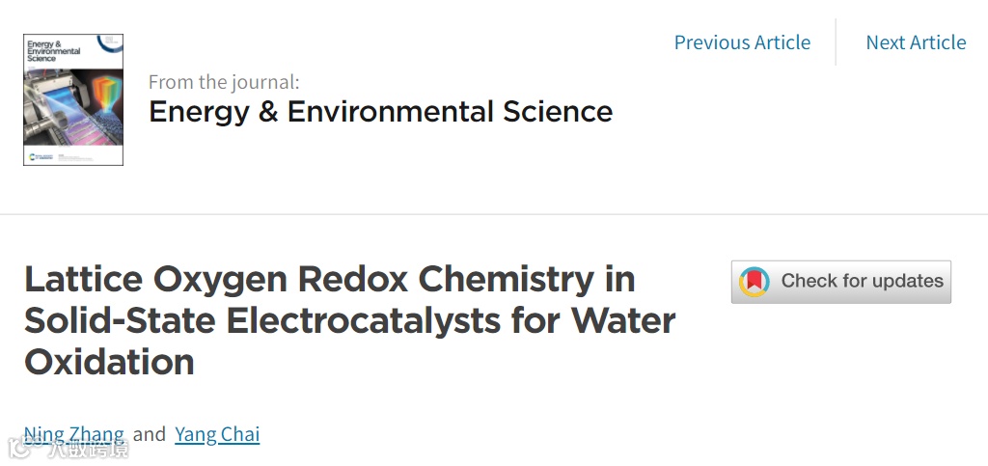Viewport: 988px width, 466px height.
Task: Click the word 'Oxidation' in the article title
Action: [109, 362]
